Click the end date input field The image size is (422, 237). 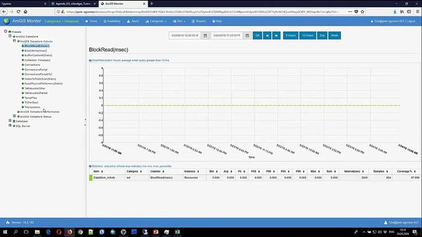tap(227, 36)
